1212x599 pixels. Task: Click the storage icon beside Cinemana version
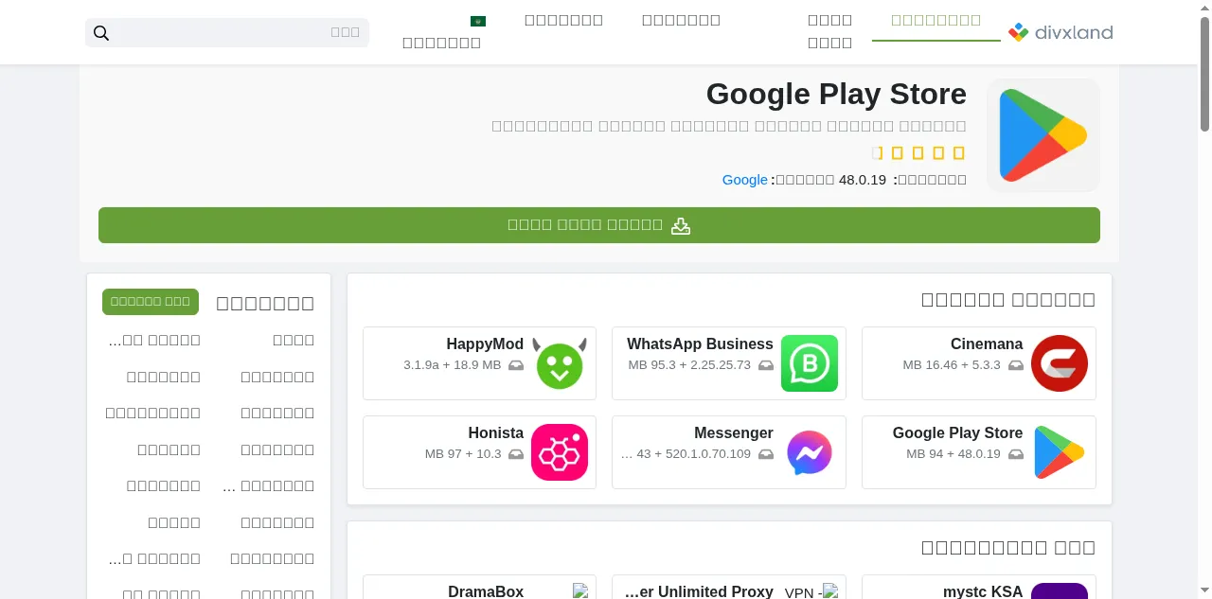point(1016,365)
